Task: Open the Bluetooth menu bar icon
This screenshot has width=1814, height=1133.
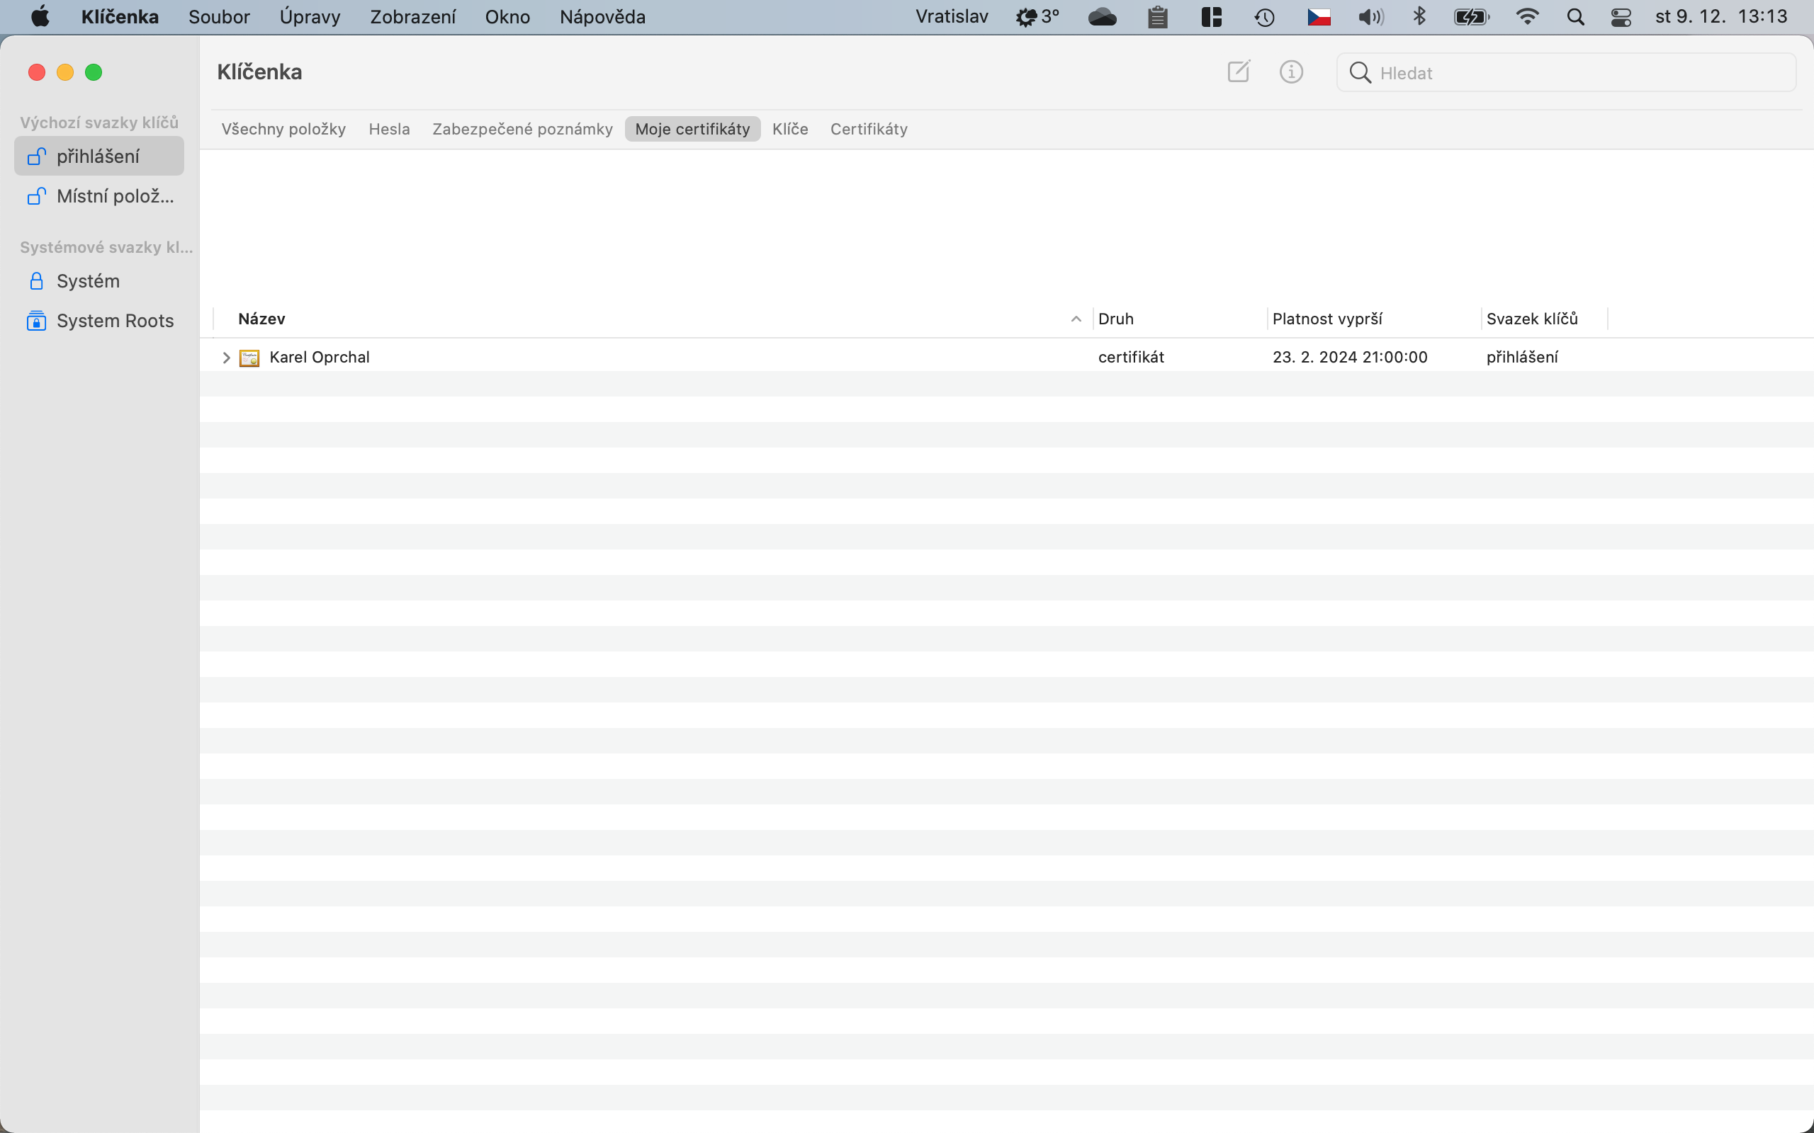Action: (1419, 16)
